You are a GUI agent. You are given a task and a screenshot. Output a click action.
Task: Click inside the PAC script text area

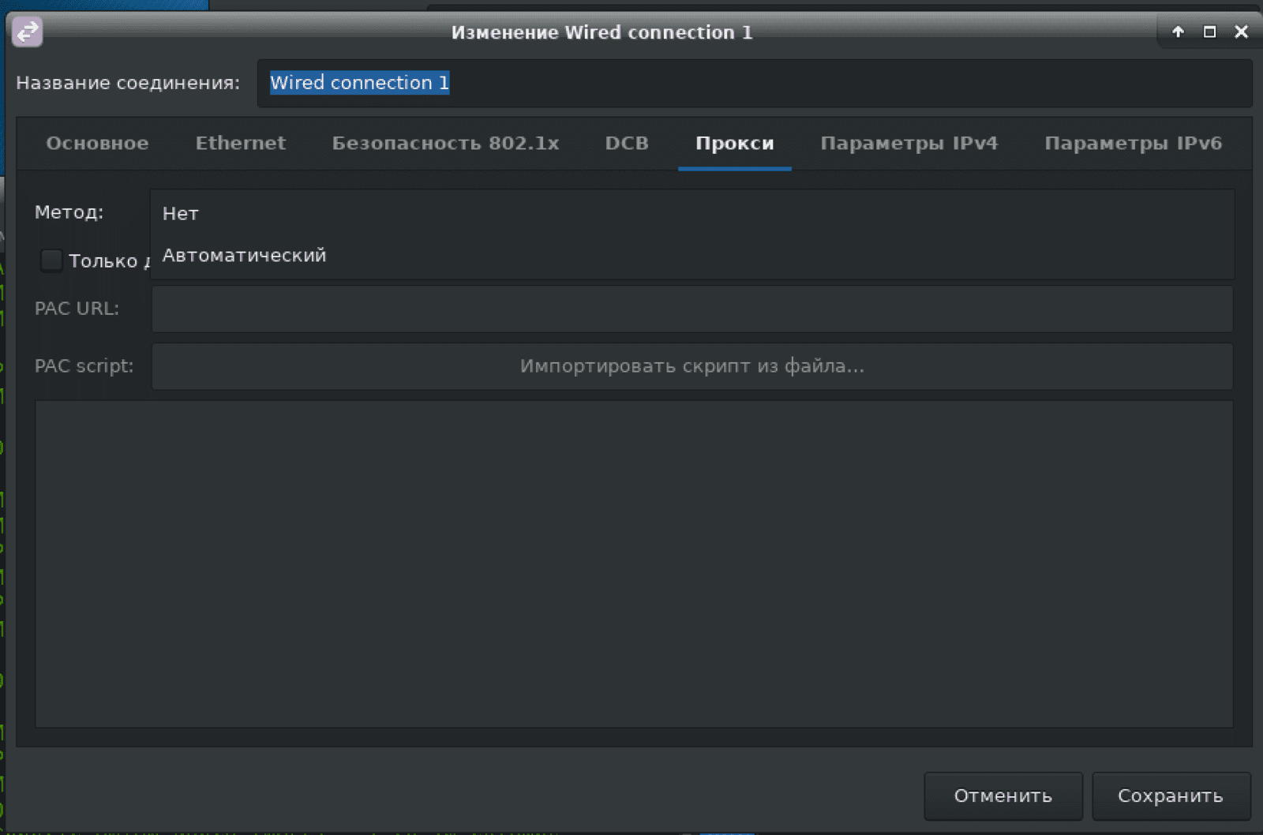click(633, 564)
